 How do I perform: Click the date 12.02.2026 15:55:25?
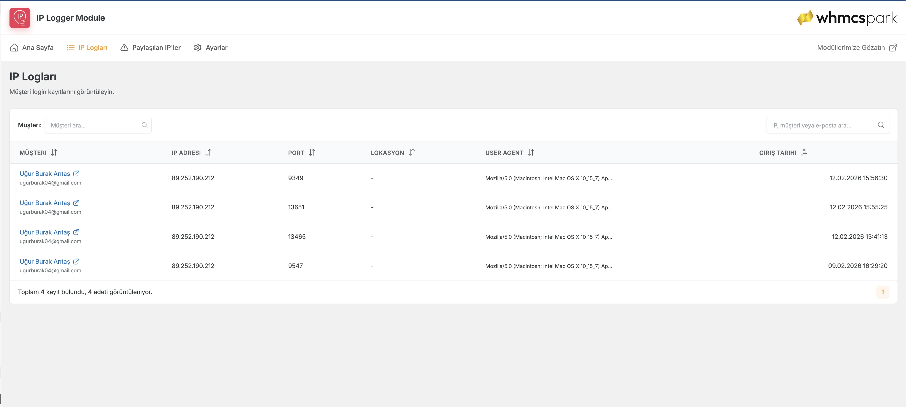[859, 207]
